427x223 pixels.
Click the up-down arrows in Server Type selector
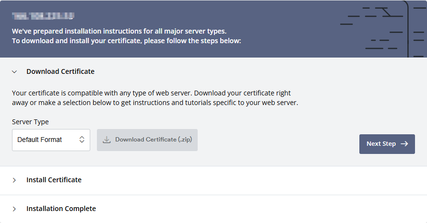82,140
